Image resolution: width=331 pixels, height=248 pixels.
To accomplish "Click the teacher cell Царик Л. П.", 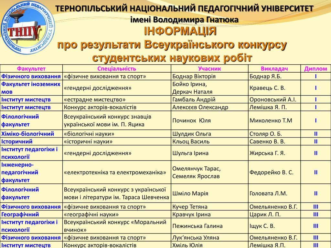I will pyautogui.click(x=274, y=214).
